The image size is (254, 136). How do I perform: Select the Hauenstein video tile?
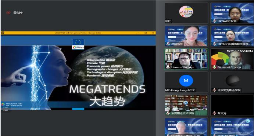point(186,59)
